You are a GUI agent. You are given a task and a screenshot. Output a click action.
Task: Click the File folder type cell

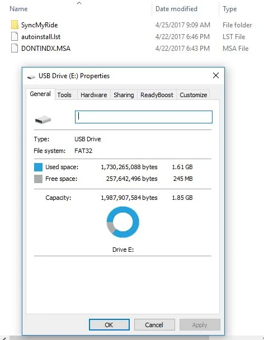[237, 25]
